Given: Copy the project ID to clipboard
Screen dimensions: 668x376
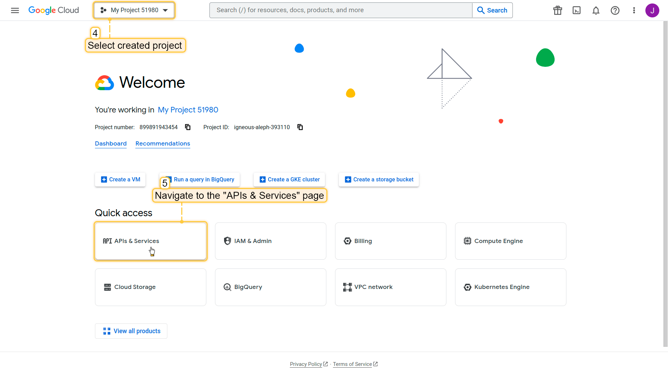Looking at the screenshot, I should pyautogui.click(x=300, y=127).
